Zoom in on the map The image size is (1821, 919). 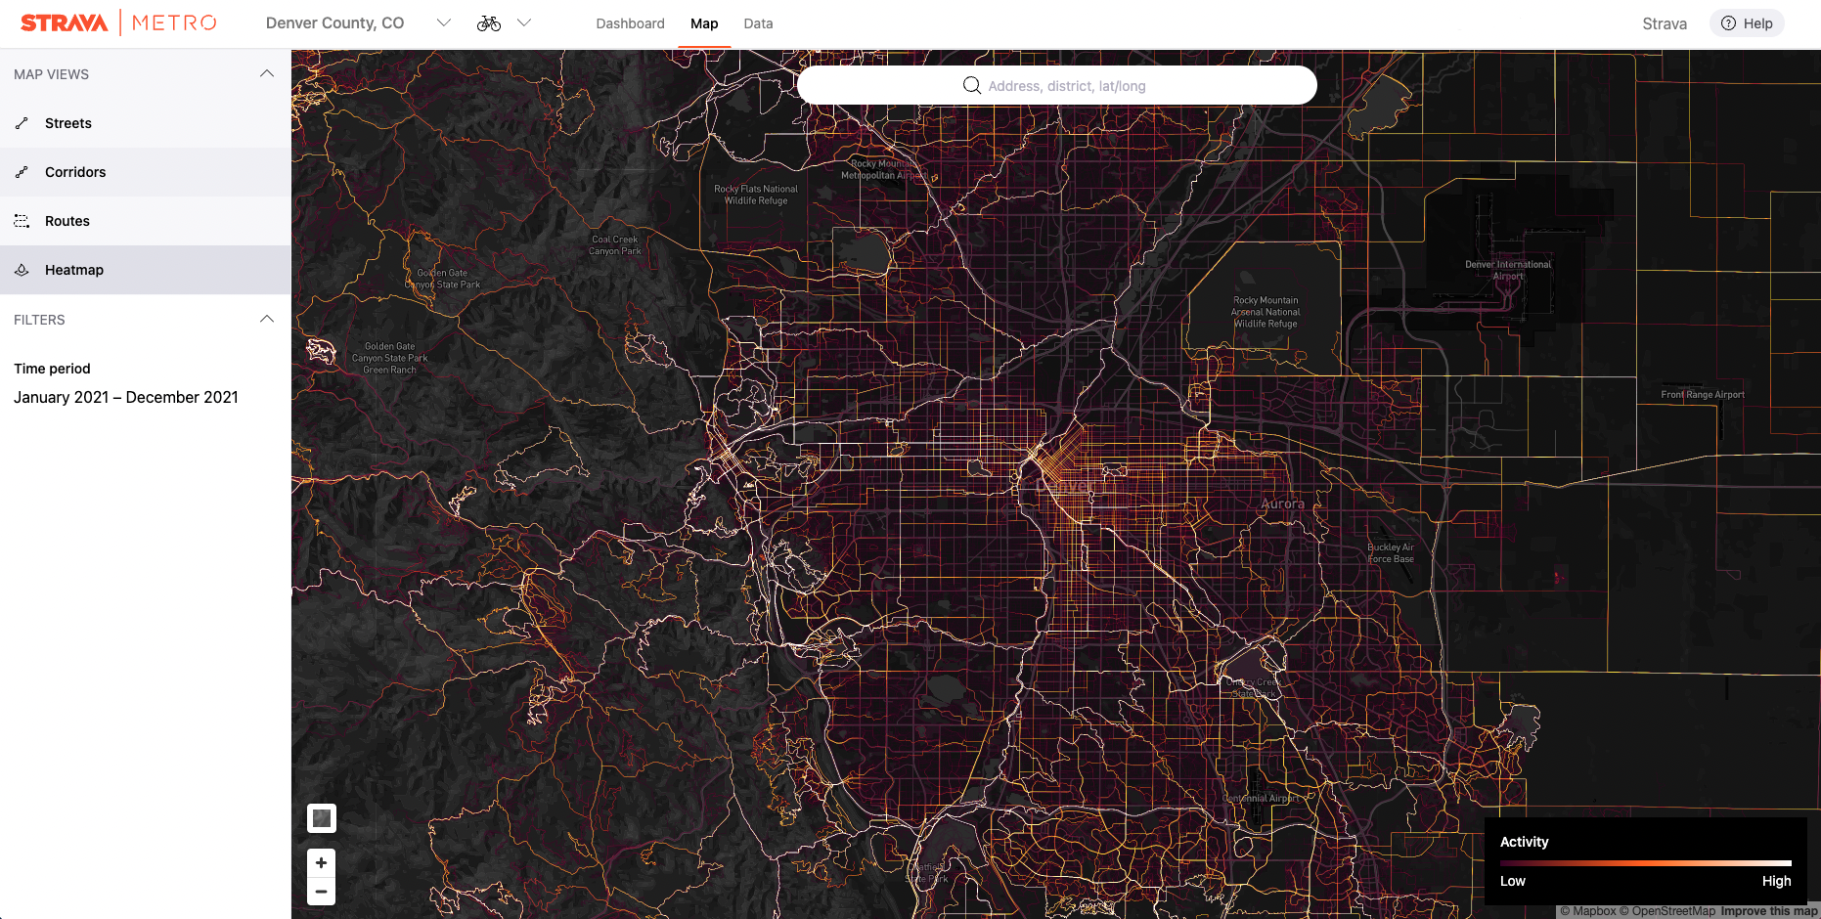(x=321, y=862)
